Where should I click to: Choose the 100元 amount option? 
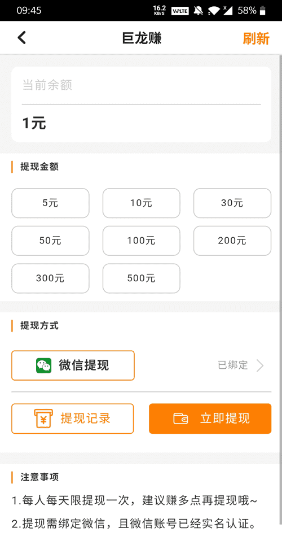142,241
